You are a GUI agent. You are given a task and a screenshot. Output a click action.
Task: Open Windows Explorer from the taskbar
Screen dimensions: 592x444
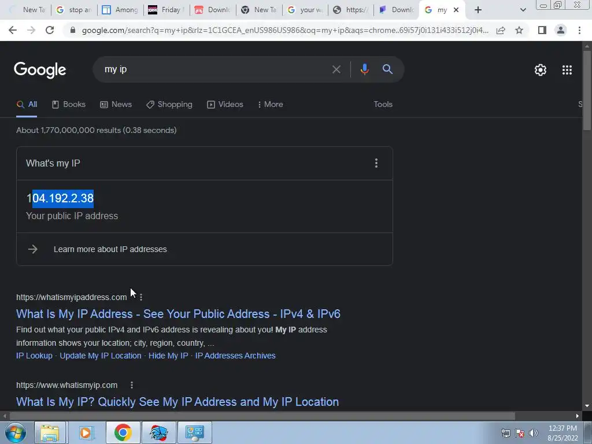[50, 432]
